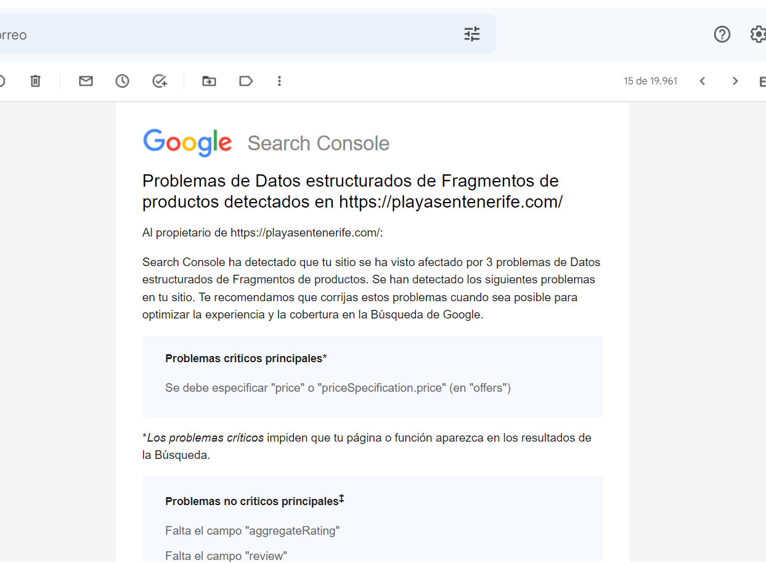This screenshot has width=766, height=563.
Task: Apply a label with tag icon
Action: coord(246,81)
